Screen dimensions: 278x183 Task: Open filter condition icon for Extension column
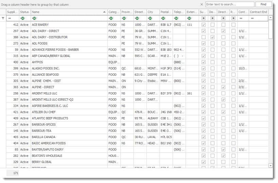point(189,18)
